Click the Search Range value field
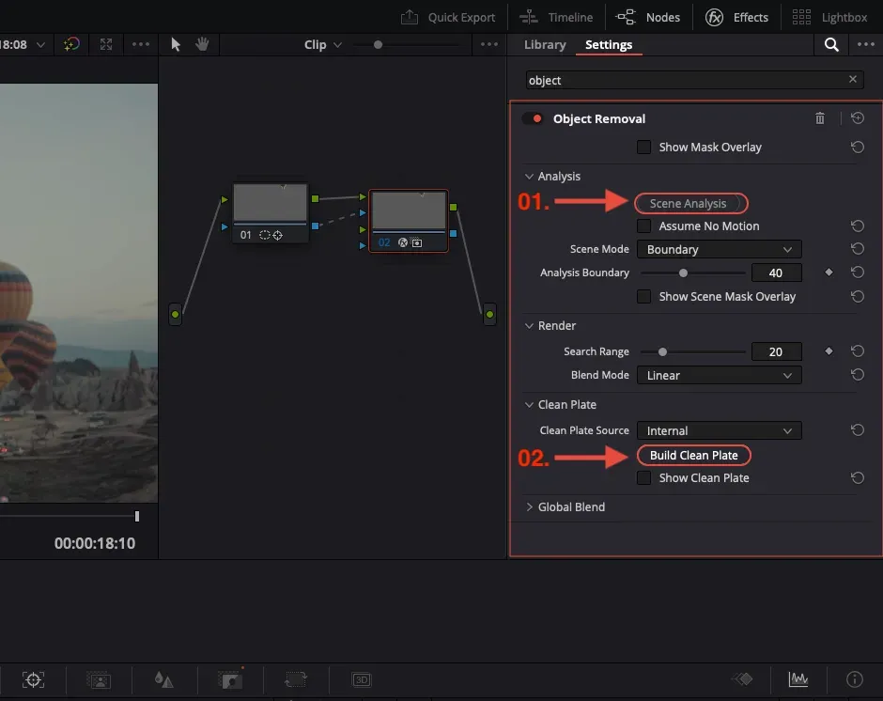The image size is (883, 701). [776, 351]
